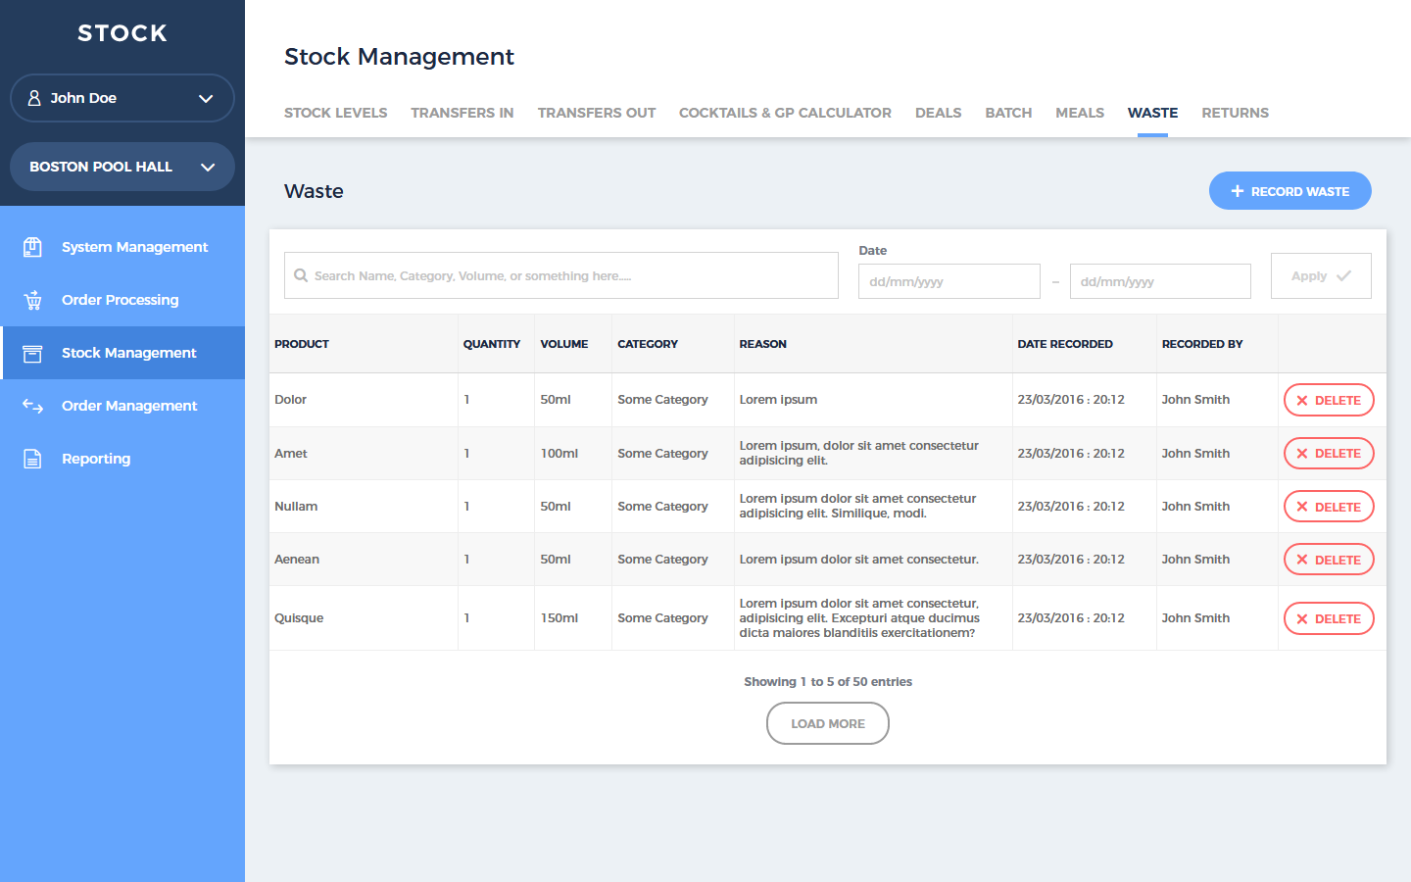Click the waste search text field
The image size is (1411, 882).
(x=568, y=275)
